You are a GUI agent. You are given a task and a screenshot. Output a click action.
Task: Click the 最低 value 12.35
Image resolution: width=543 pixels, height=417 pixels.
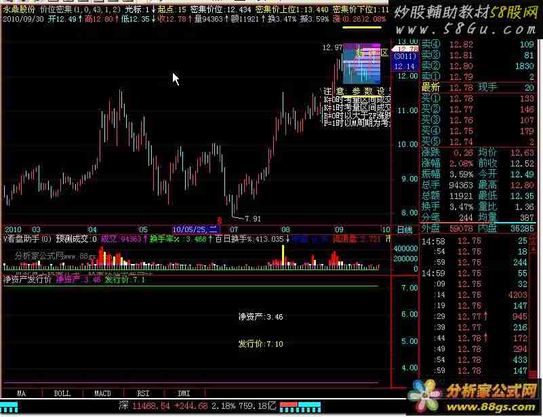(522, 196)
